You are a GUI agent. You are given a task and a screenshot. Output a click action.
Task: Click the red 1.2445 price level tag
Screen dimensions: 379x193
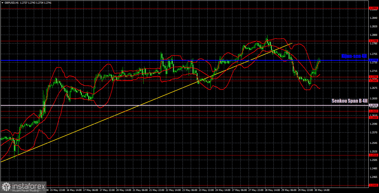coord(374,185)
